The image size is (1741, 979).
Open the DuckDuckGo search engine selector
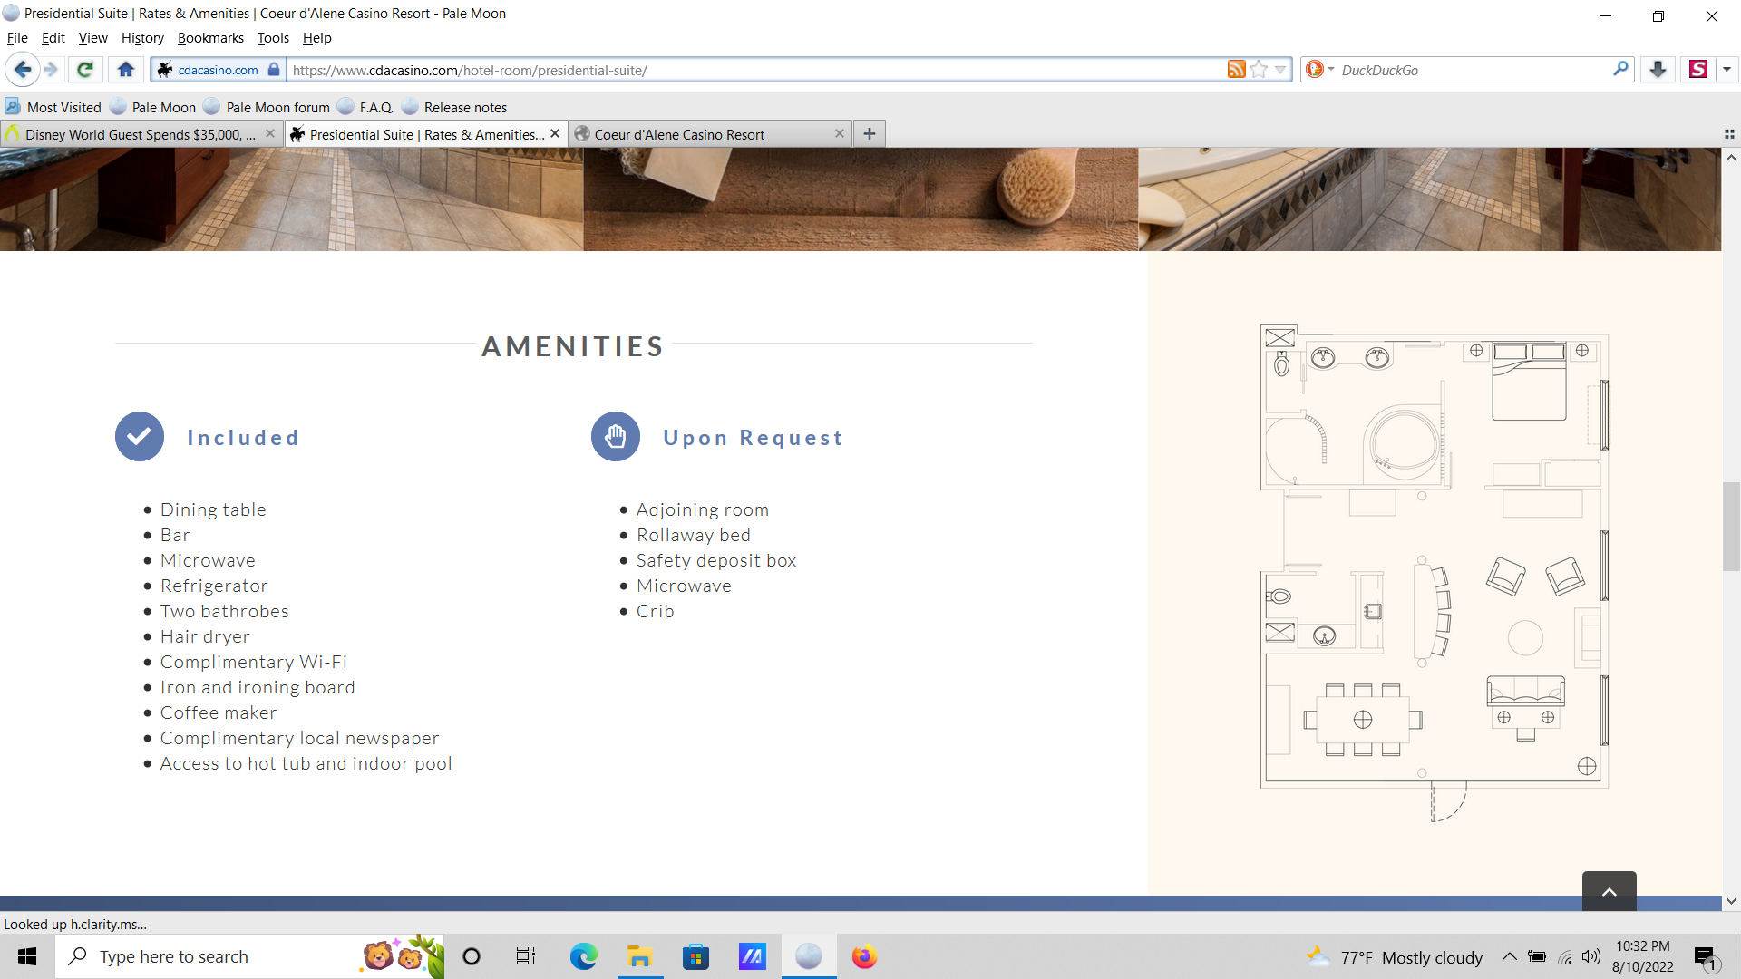click(1318, 70)
